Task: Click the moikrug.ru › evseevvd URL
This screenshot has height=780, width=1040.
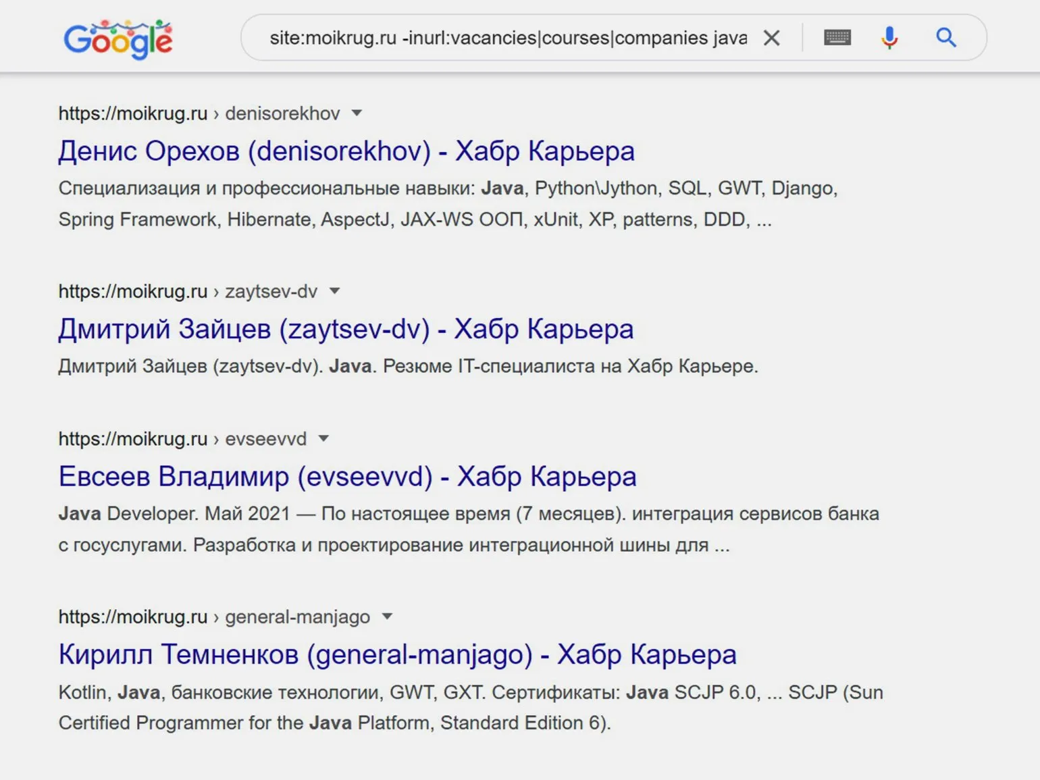Action: [x=182, y=439]
